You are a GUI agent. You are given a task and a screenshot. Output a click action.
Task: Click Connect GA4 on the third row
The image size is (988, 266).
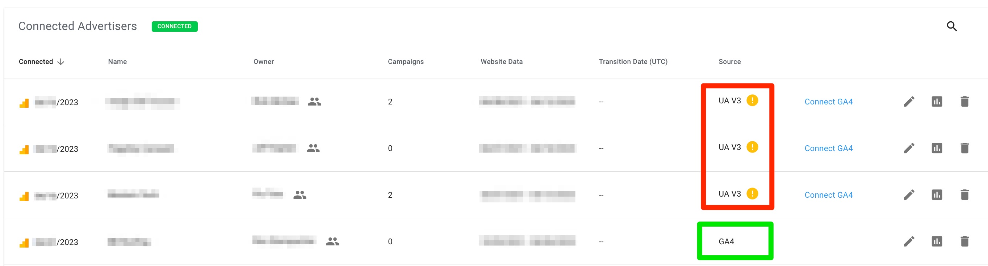[828, 194]
